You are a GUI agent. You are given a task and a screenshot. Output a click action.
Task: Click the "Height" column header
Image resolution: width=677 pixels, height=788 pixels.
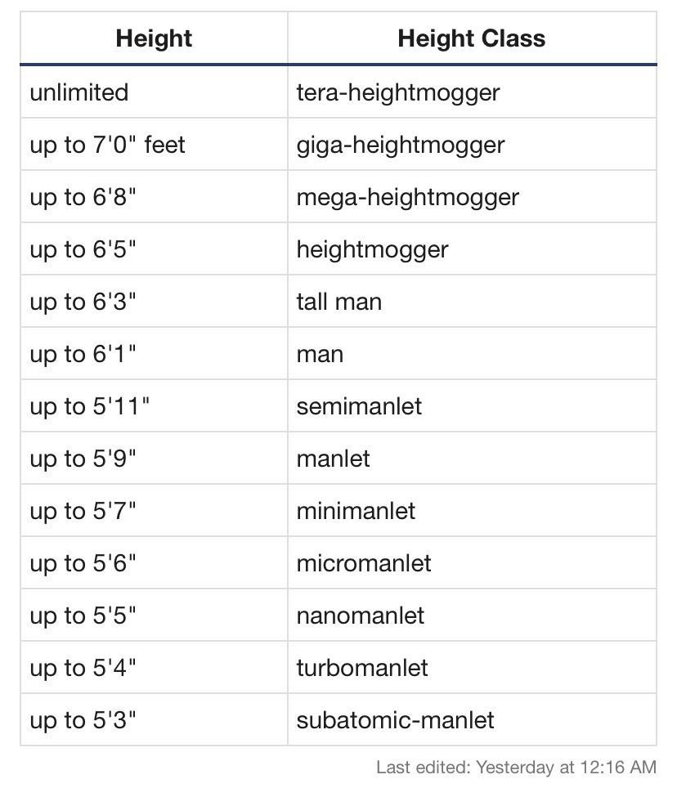[154, 38]
